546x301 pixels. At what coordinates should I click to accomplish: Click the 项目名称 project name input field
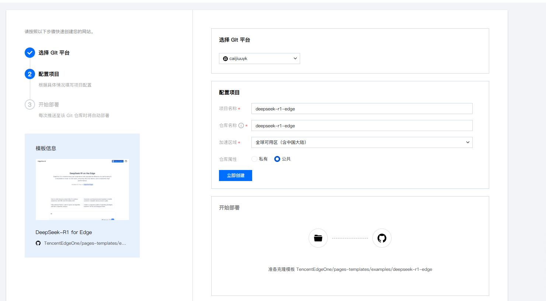pos(362,109)
